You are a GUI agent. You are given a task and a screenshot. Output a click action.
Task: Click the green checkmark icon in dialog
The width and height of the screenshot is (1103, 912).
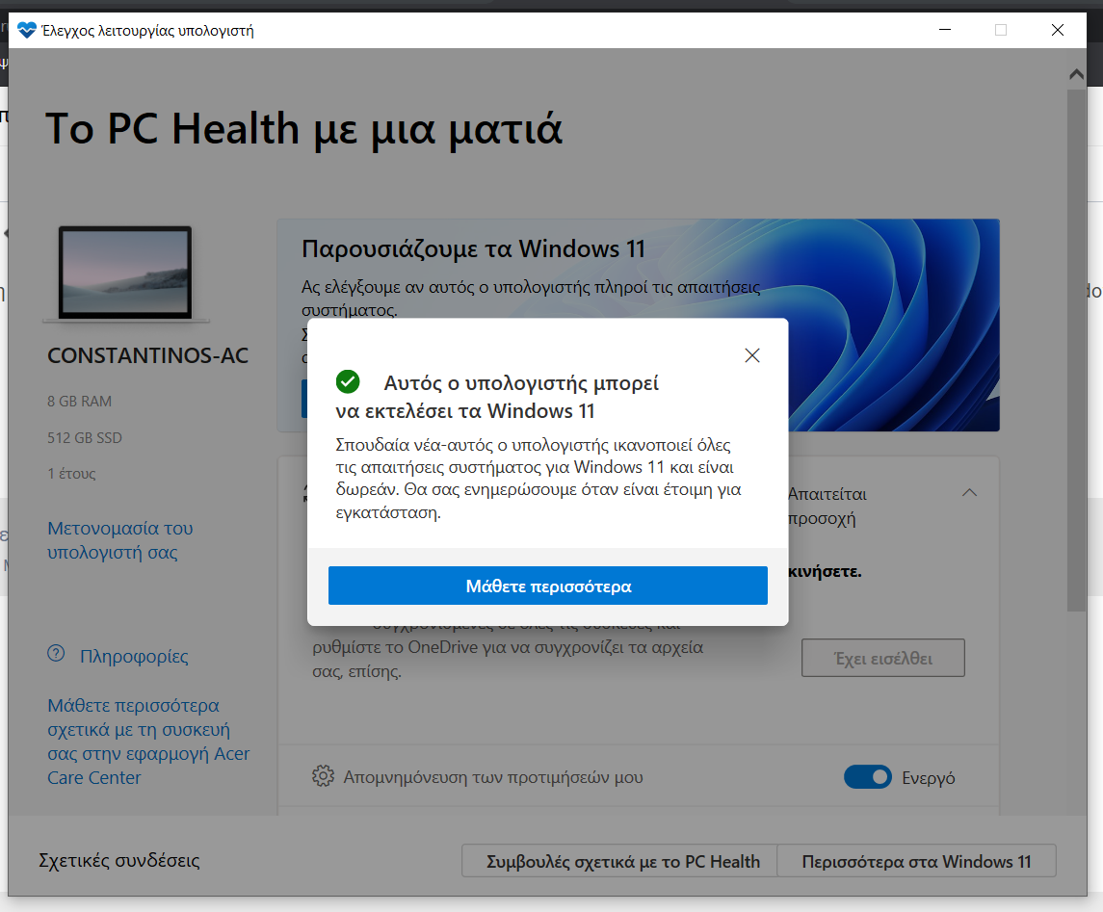click(348, 381)
